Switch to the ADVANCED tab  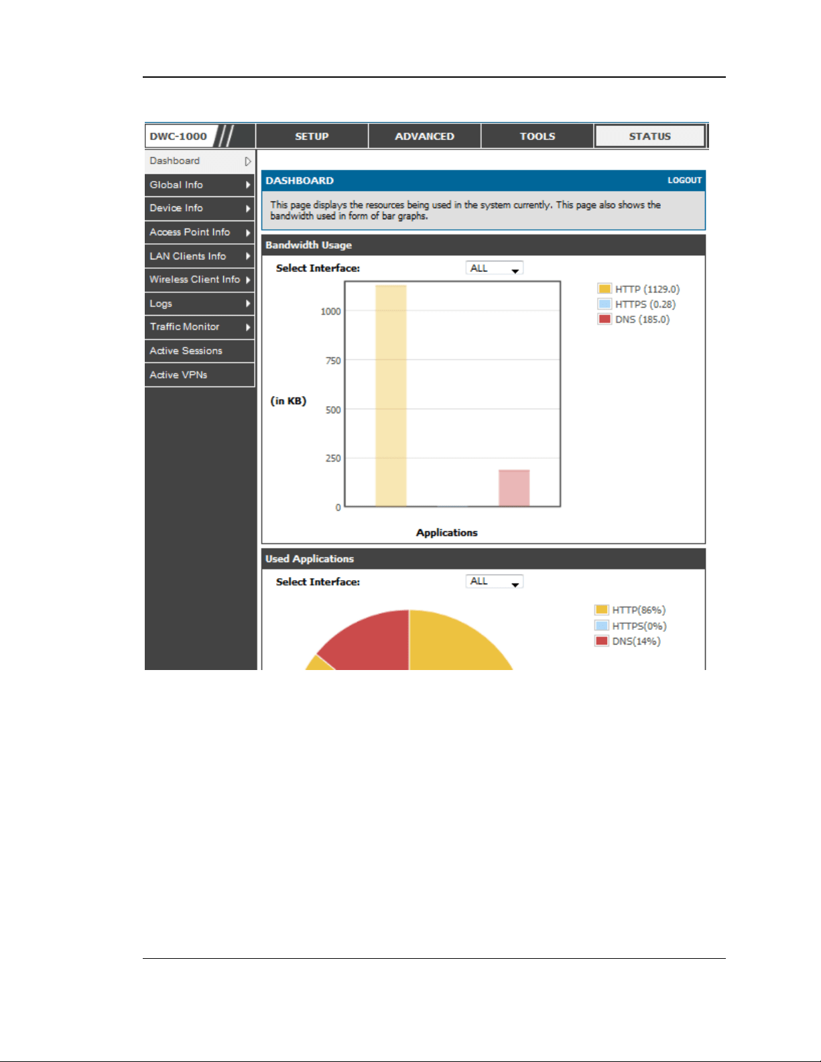(424, 136)
